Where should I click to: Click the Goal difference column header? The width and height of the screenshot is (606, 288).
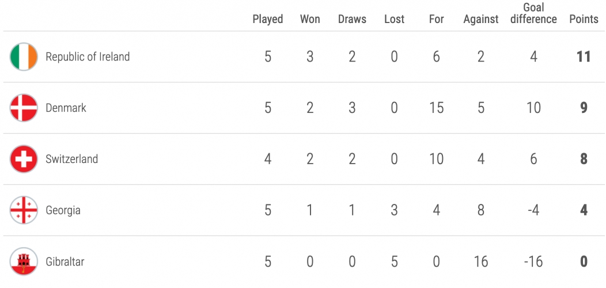(x=534, y=13)
